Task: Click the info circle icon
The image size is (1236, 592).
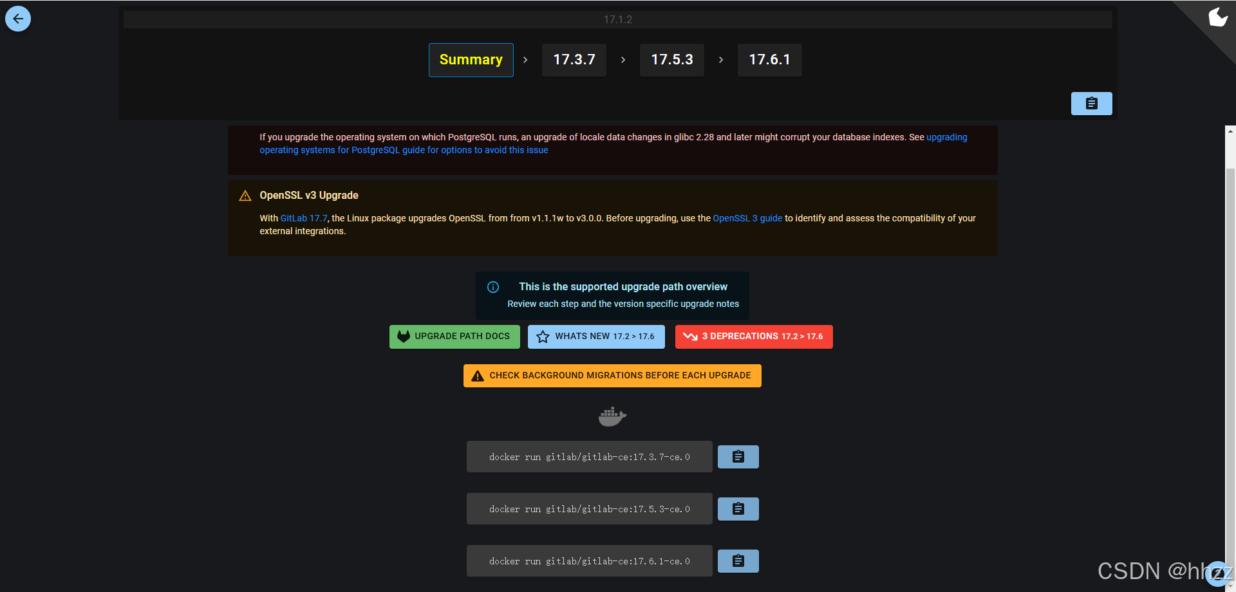Action: [493, 287]
